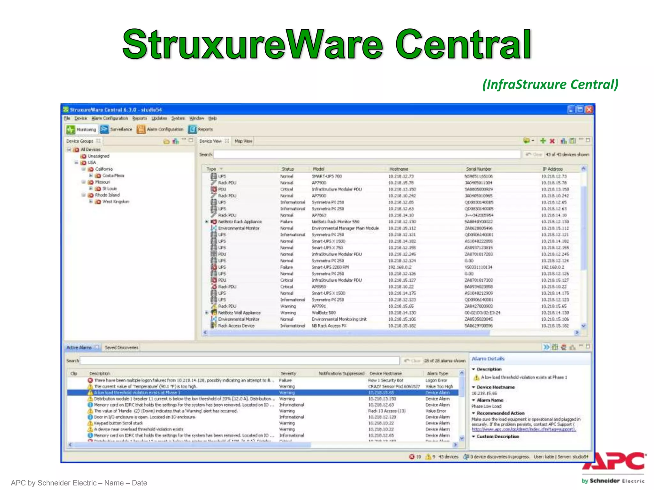
Task: Open the Reports perspective in toolbar
Action: (x=201, y=130)
